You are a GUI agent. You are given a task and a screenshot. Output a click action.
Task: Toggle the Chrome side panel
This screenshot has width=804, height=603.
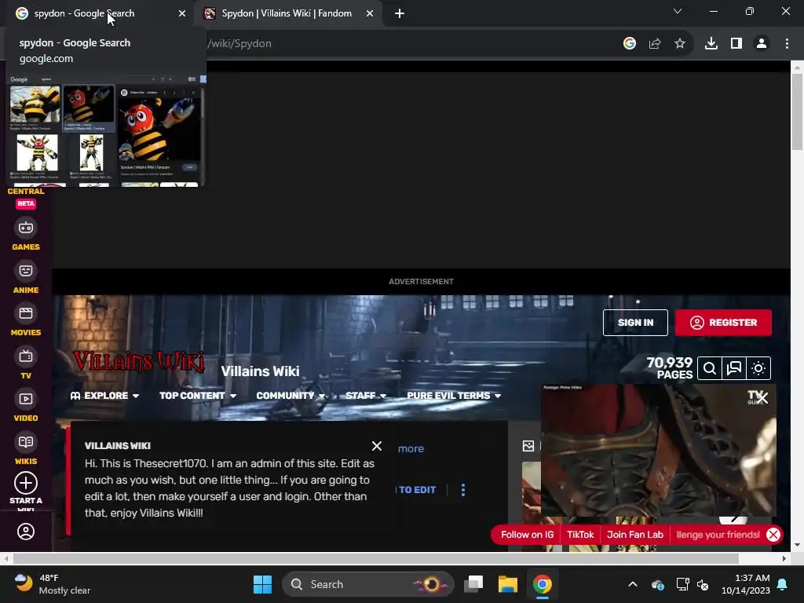[736, 44]
